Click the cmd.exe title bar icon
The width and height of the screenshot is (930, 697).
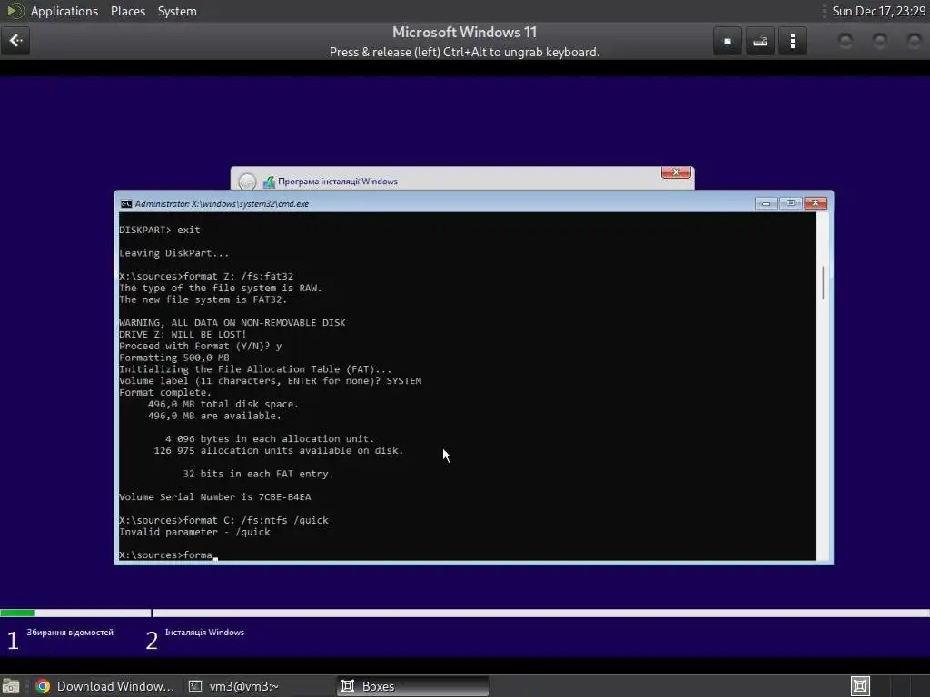[x=125, y=204]
